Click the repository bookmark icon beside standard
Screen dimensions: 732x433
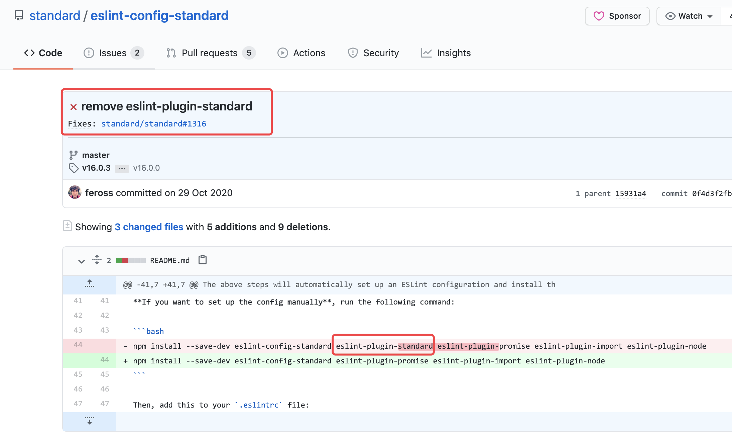[19, 15]
